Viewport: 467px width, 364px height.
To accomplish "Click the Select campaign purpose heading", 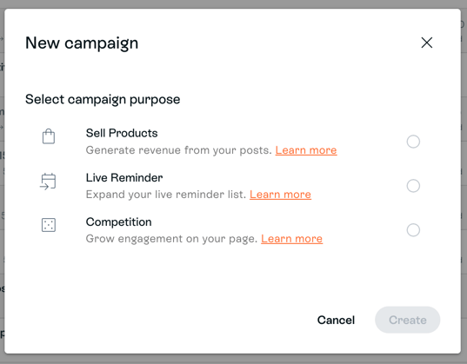I will click(103, 99).
